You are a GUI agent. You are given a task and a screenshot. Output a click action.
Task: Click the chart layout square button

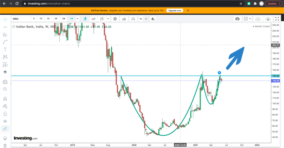click(x=246, y=19)
